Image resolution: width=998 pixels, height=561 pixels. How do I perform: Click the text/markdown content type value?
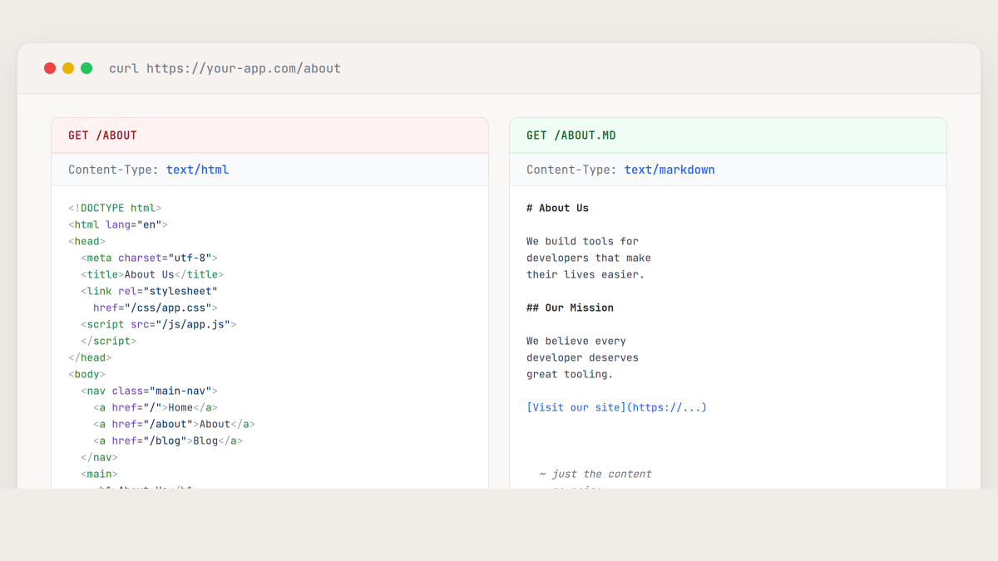coord(669,170)
